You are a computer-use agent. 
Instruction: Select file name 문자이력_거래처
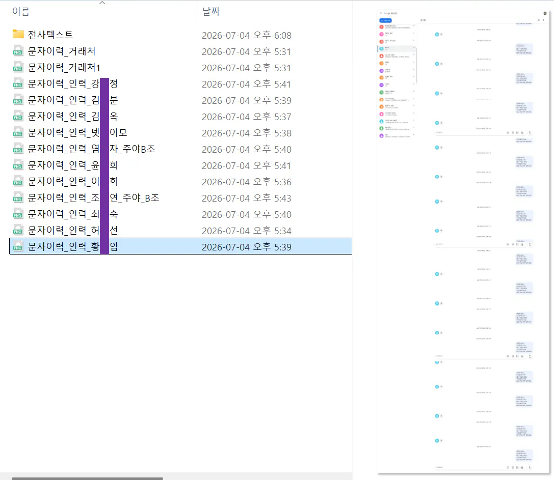coord(62,51)
